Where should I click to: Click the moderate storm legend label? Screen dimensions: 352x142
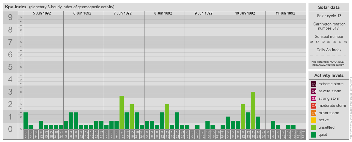tap(332, 106)
